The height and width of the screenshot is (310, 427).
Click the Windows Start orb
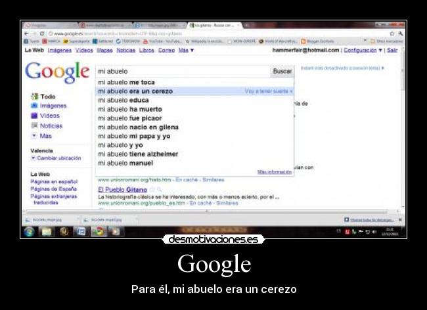pyautogui.click(x=29, y=232)
